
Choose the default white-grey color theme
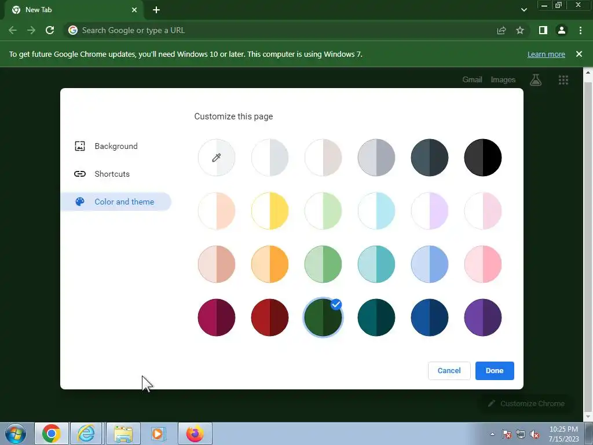(270, 158)
